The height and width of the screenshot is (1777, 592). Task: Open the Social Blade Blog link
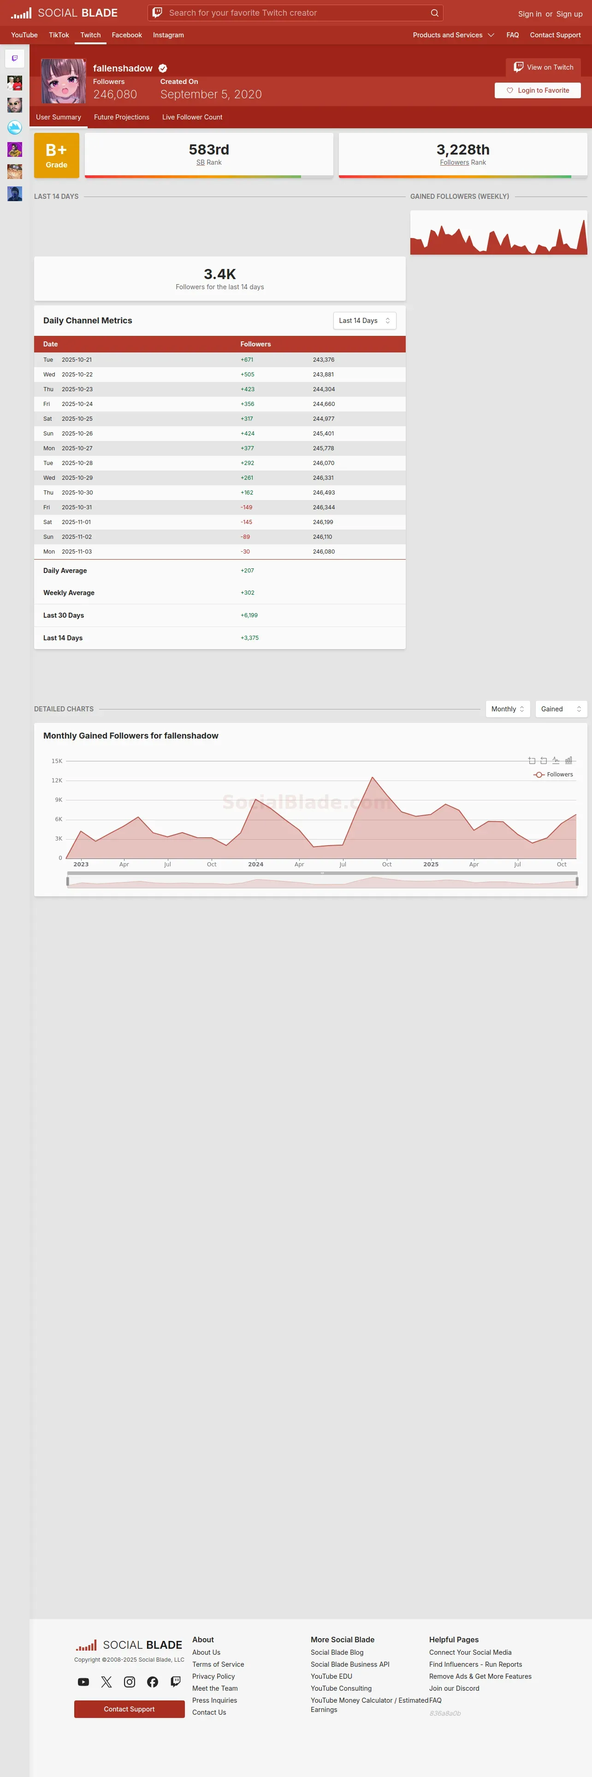337,1652
